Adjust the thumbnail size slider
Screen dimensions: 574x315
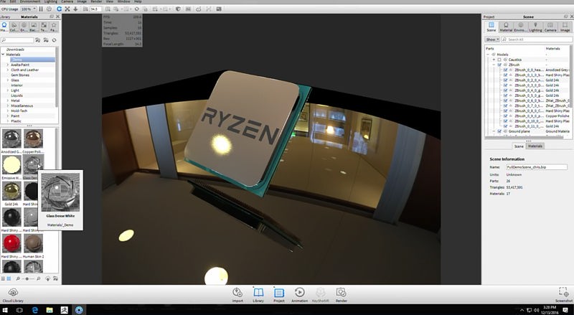27,278
